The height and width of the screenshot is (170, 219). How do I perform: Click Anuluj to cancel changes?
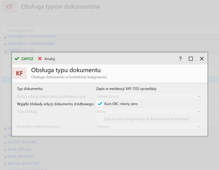point(46,59)
